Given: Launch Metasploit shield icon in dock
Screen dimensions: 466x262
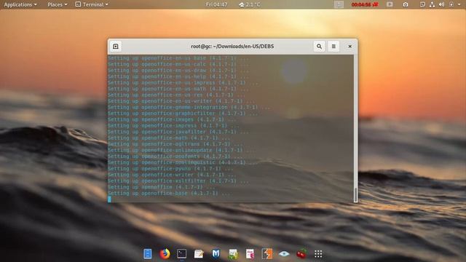Looking at the screenshot, I should click(216, 254).
